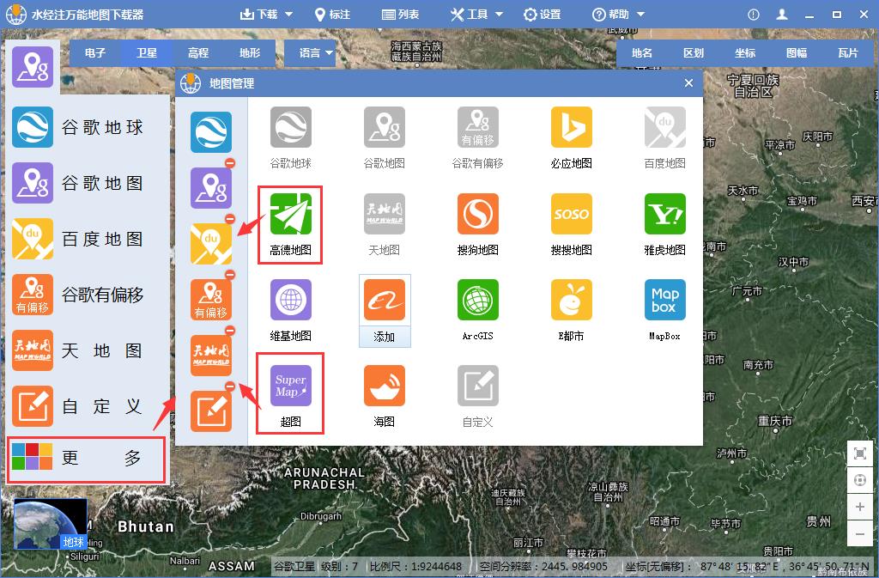Screen dimensions: 879x578
Task: Switch to the 高程 map tab
Action: pyautogui.click(x=198, y=53)
